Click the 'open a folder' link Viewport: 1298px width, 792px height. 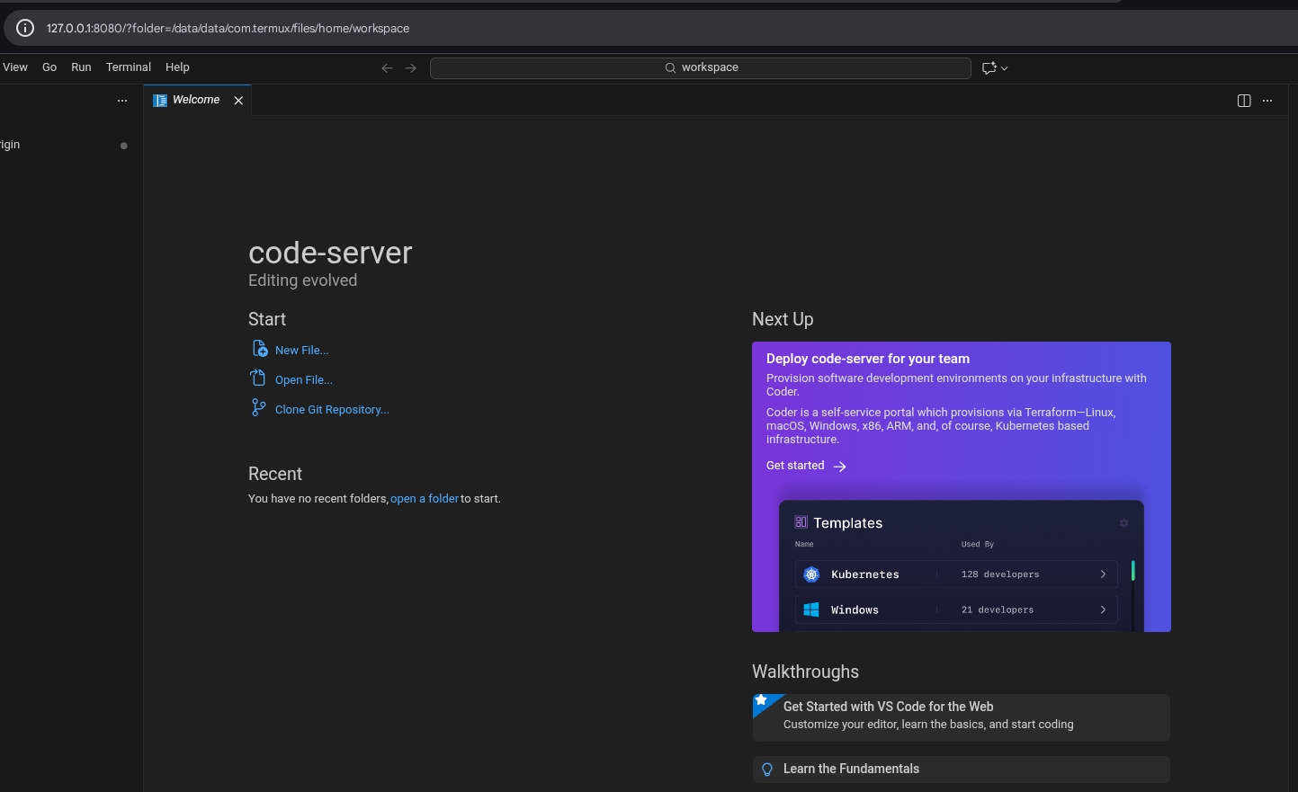click(x=425, y=499)
